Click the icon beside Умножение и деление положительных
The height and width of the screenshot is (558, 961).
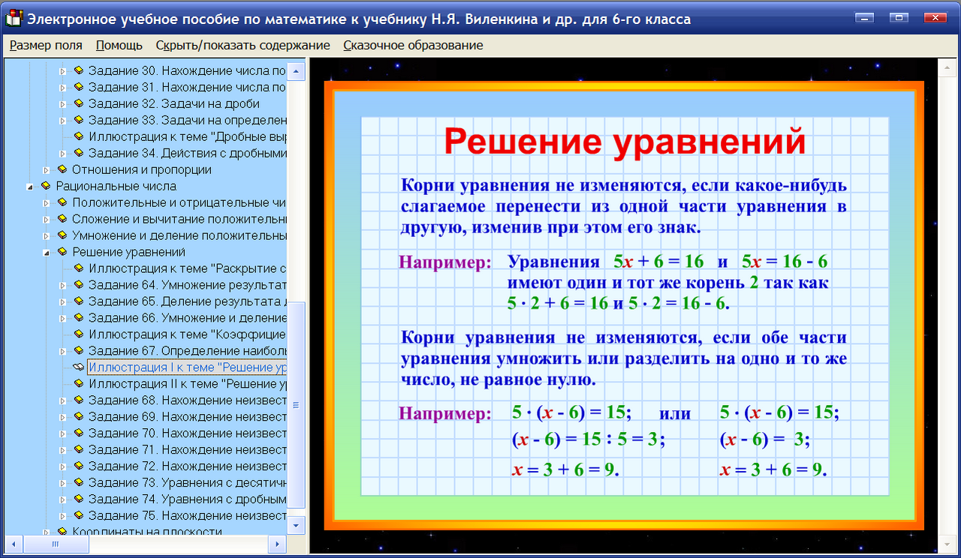pyautogui.click(x=64, y=235)
